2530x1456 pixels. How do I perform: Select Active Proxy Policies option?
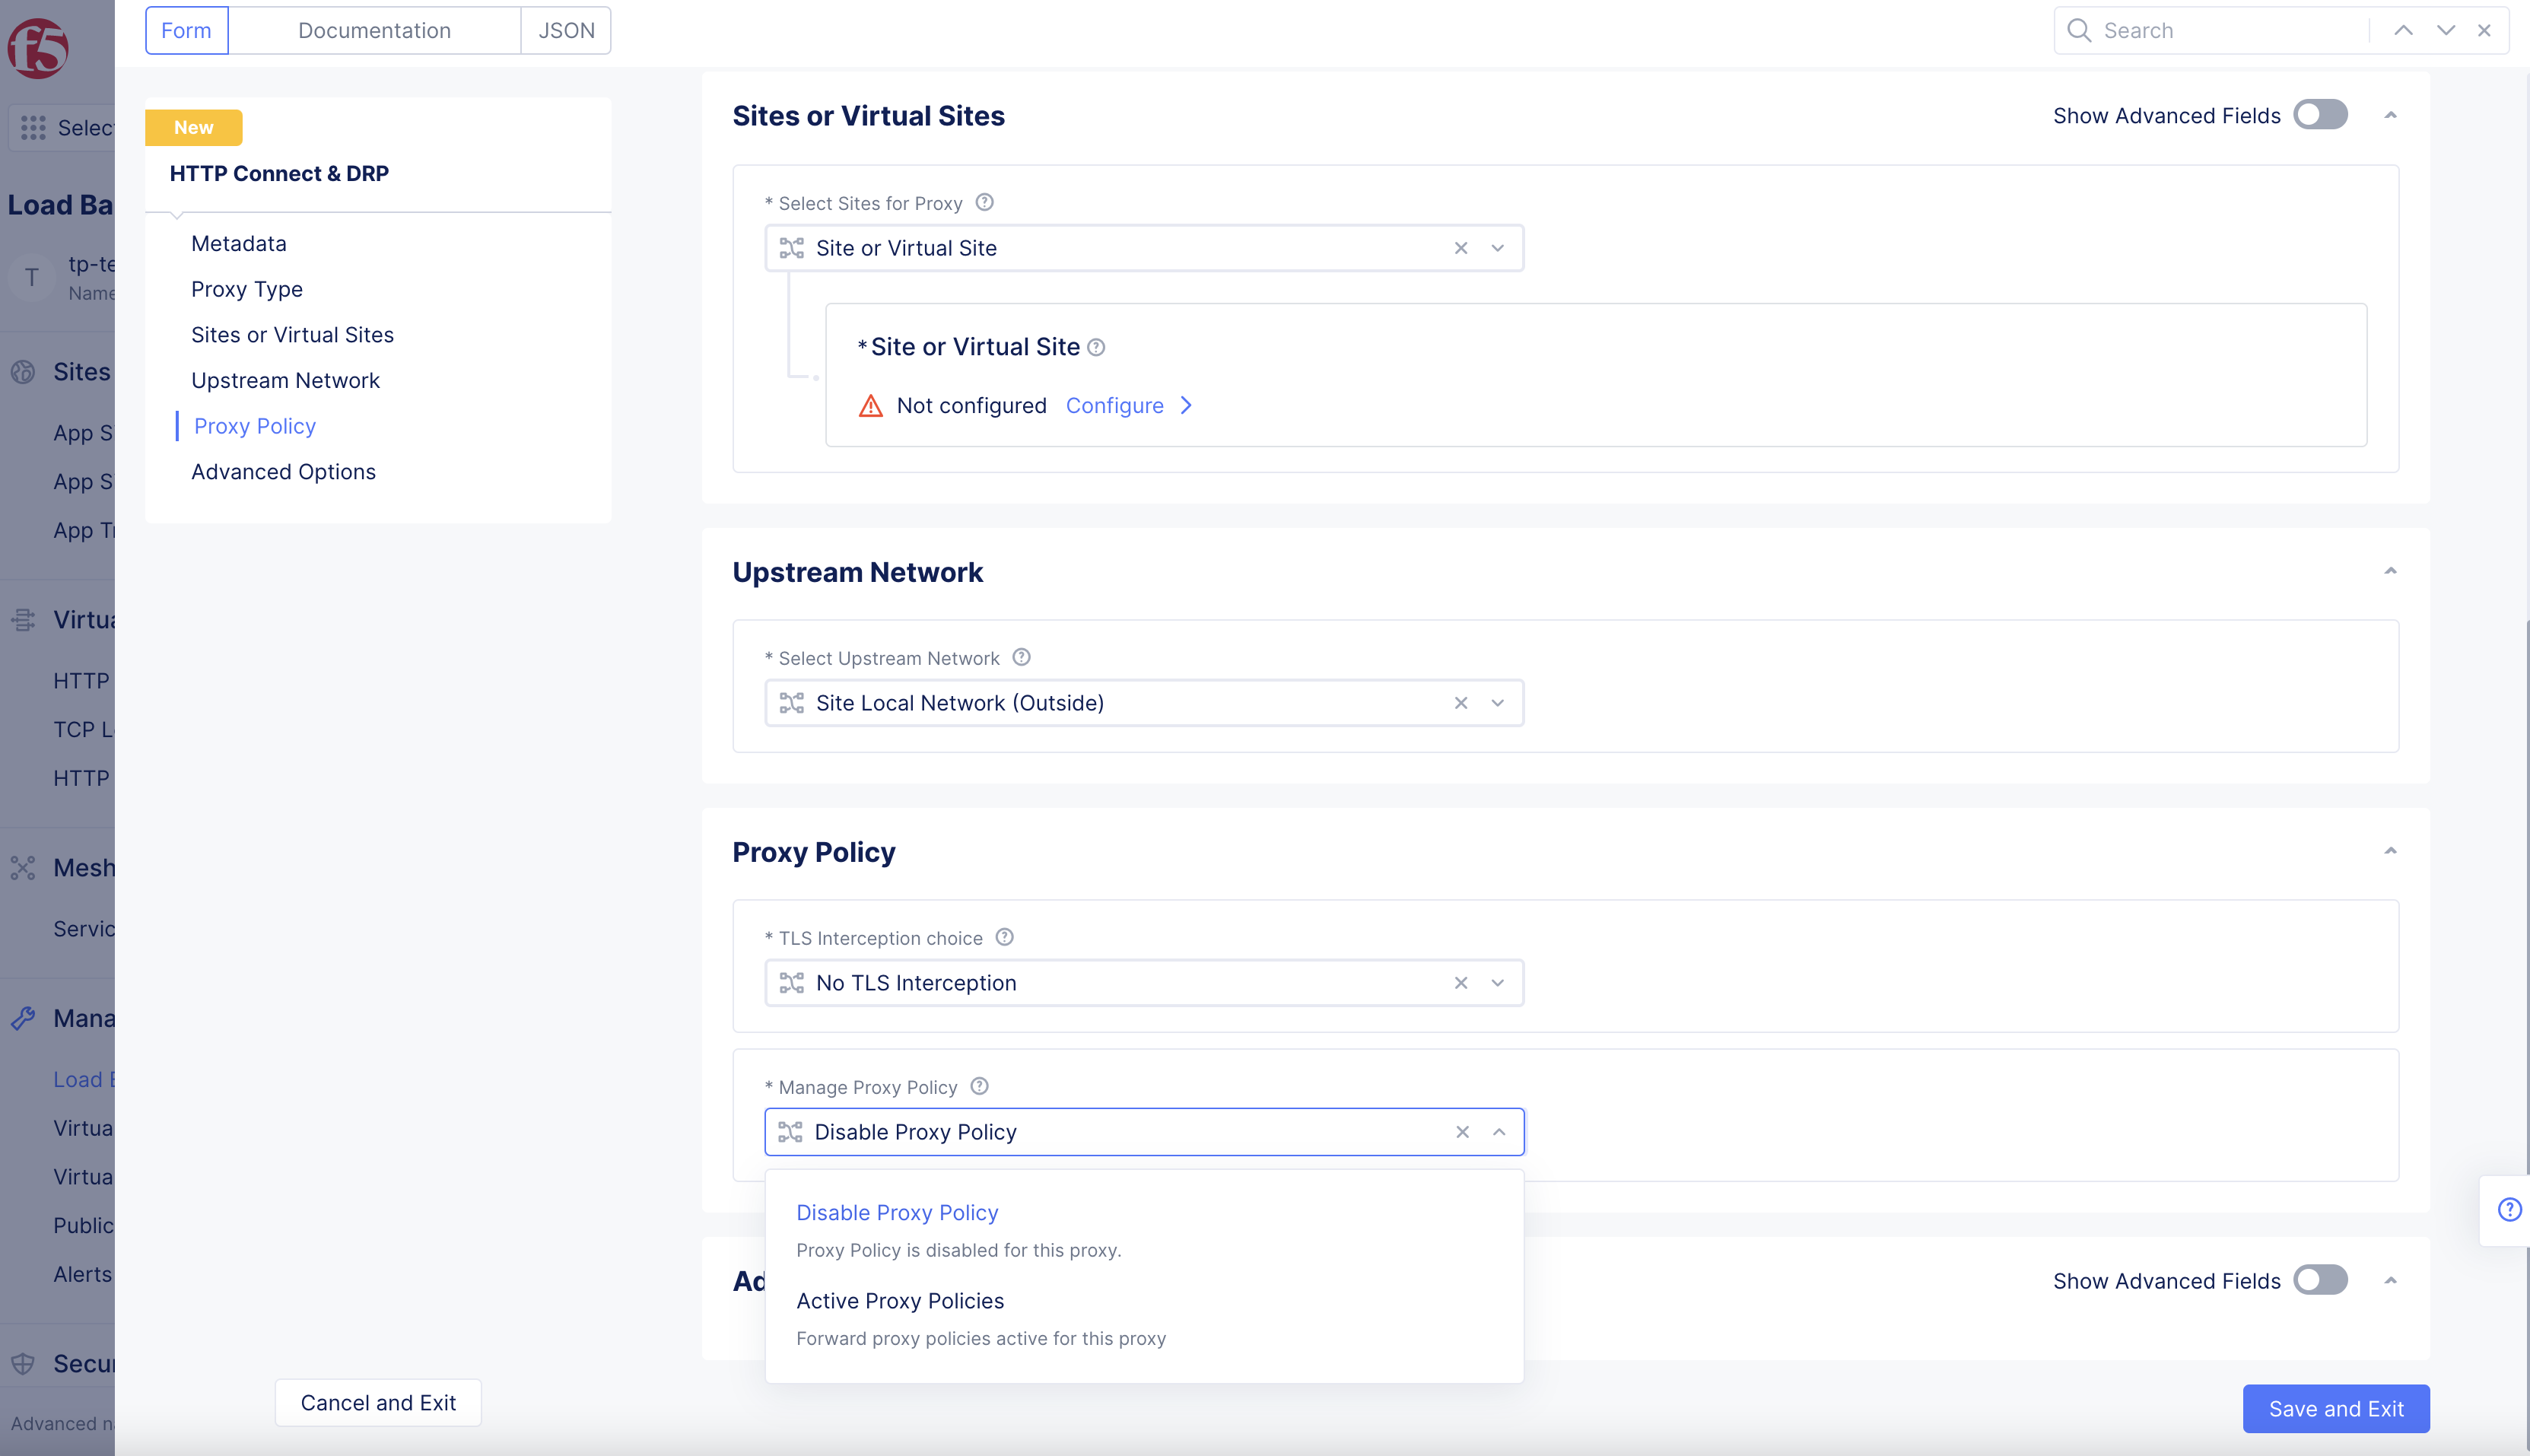tap(900, 1301)
